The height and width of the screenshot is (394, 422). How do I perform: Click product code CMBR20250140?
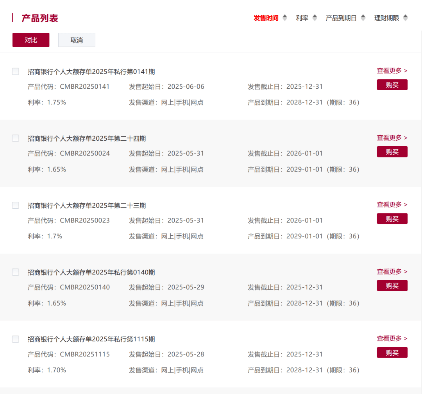pos(84,287)
